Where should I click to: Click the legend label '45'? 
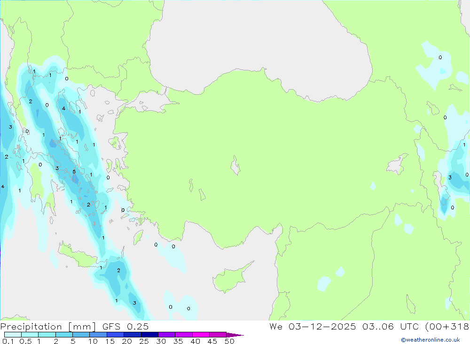212,341
